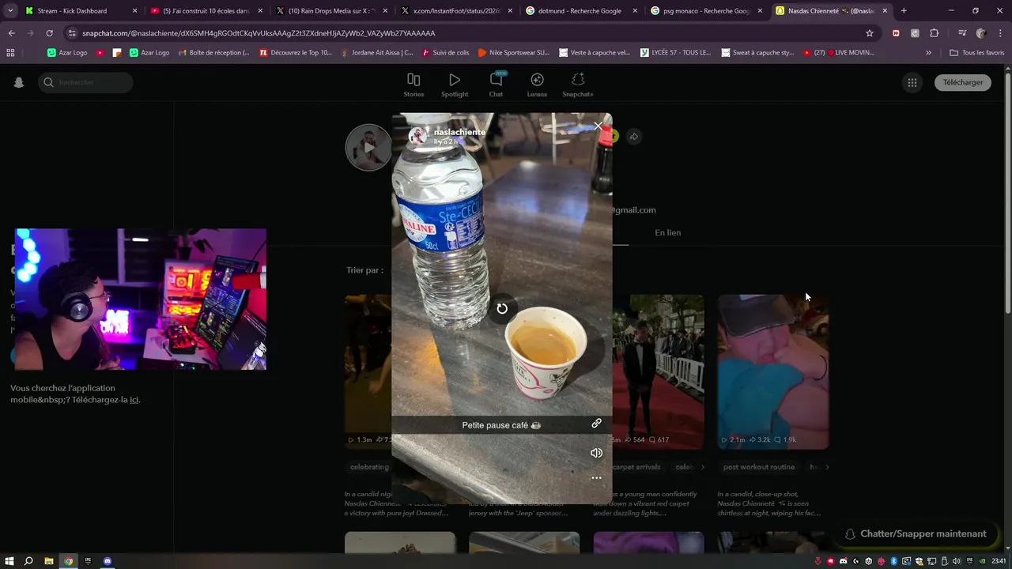Play the profile avatar story
1012x569 pixels.
(x=368, y=147)
